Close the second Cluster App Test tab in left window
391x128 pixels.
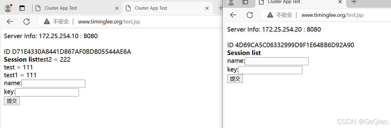[x=207, y=8]
